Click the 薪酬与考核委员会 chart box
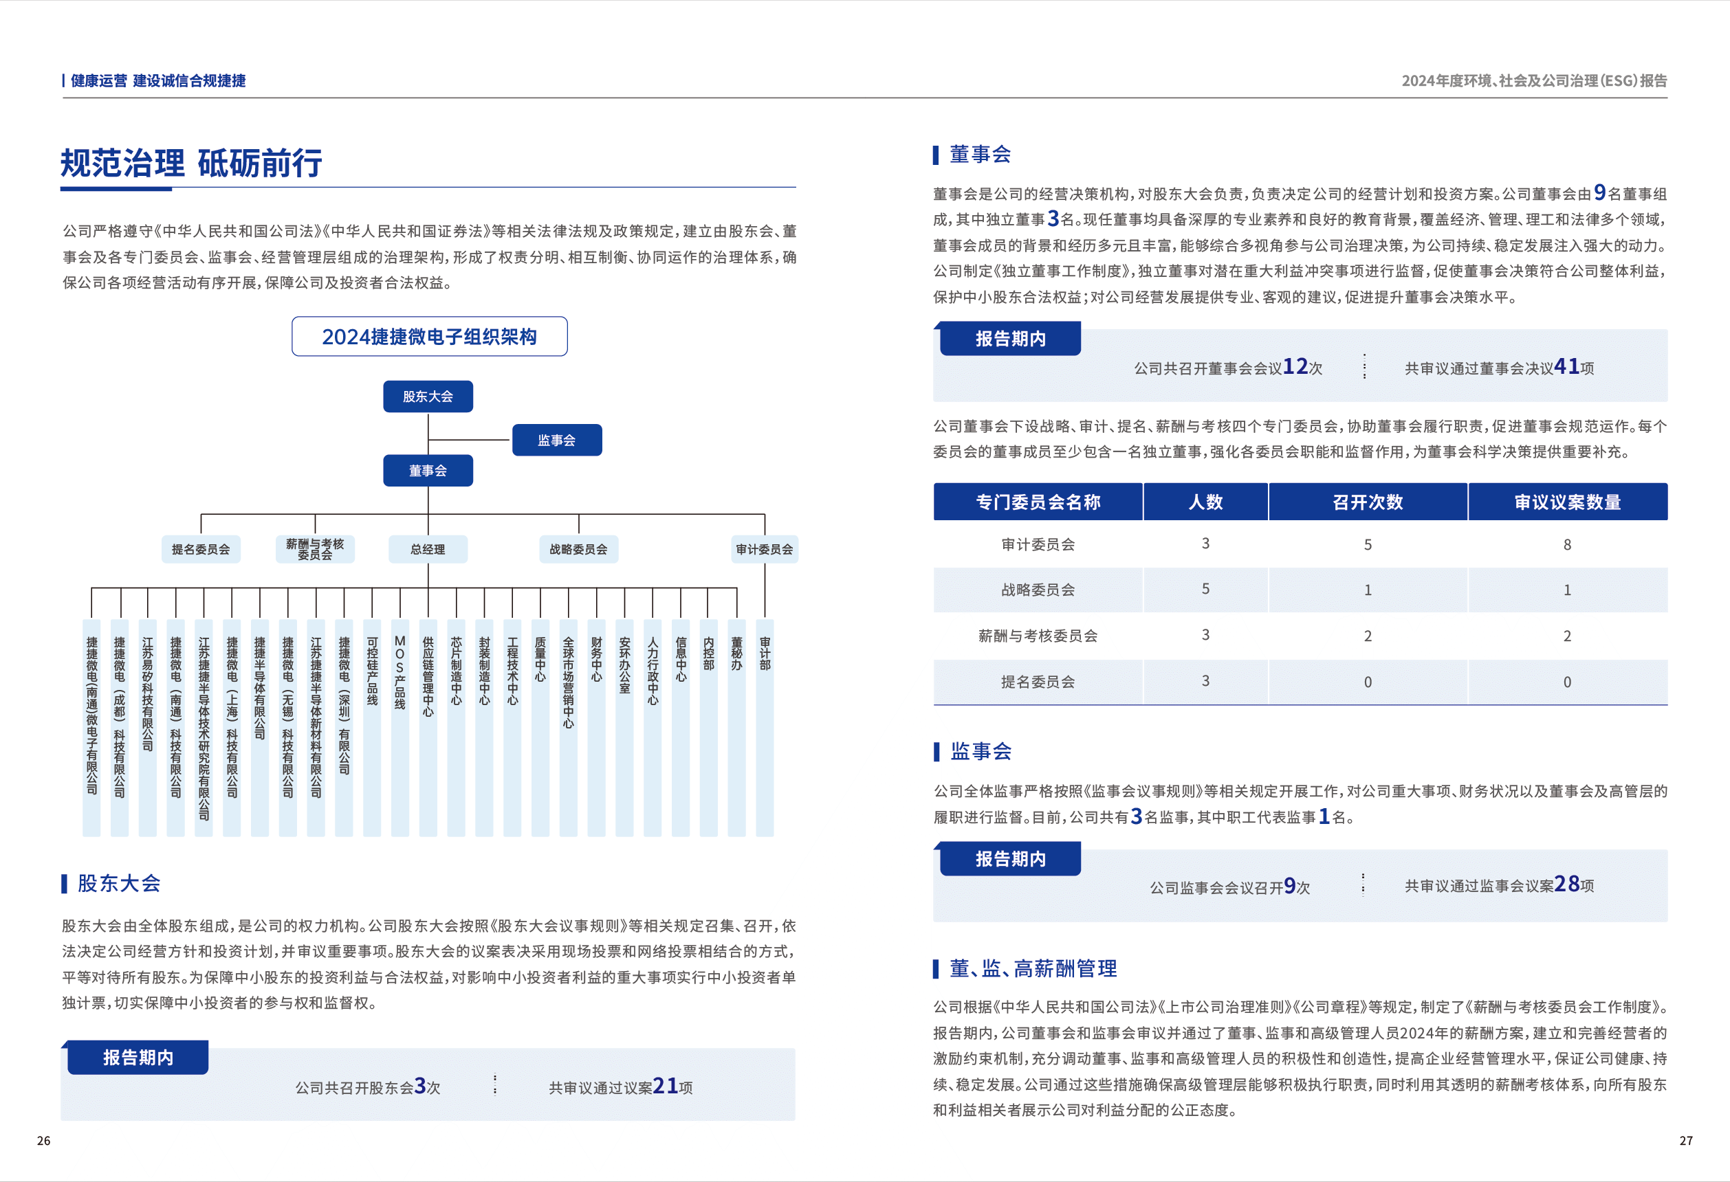This screenshot has height=1182, width=1730. click(315, 549)
